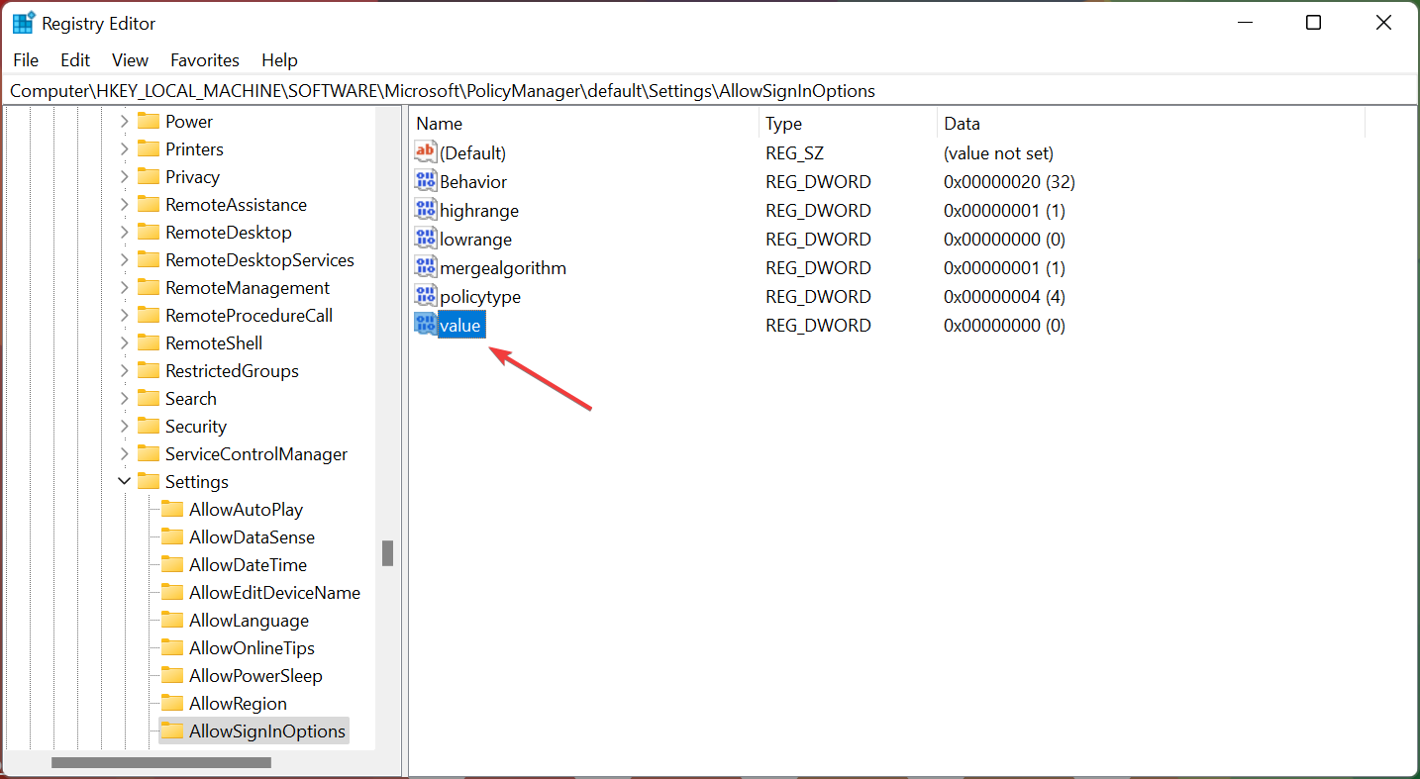Click the tree pane vertical scrollbar thumb
The image size is (1420, 779).
point(388,553)
